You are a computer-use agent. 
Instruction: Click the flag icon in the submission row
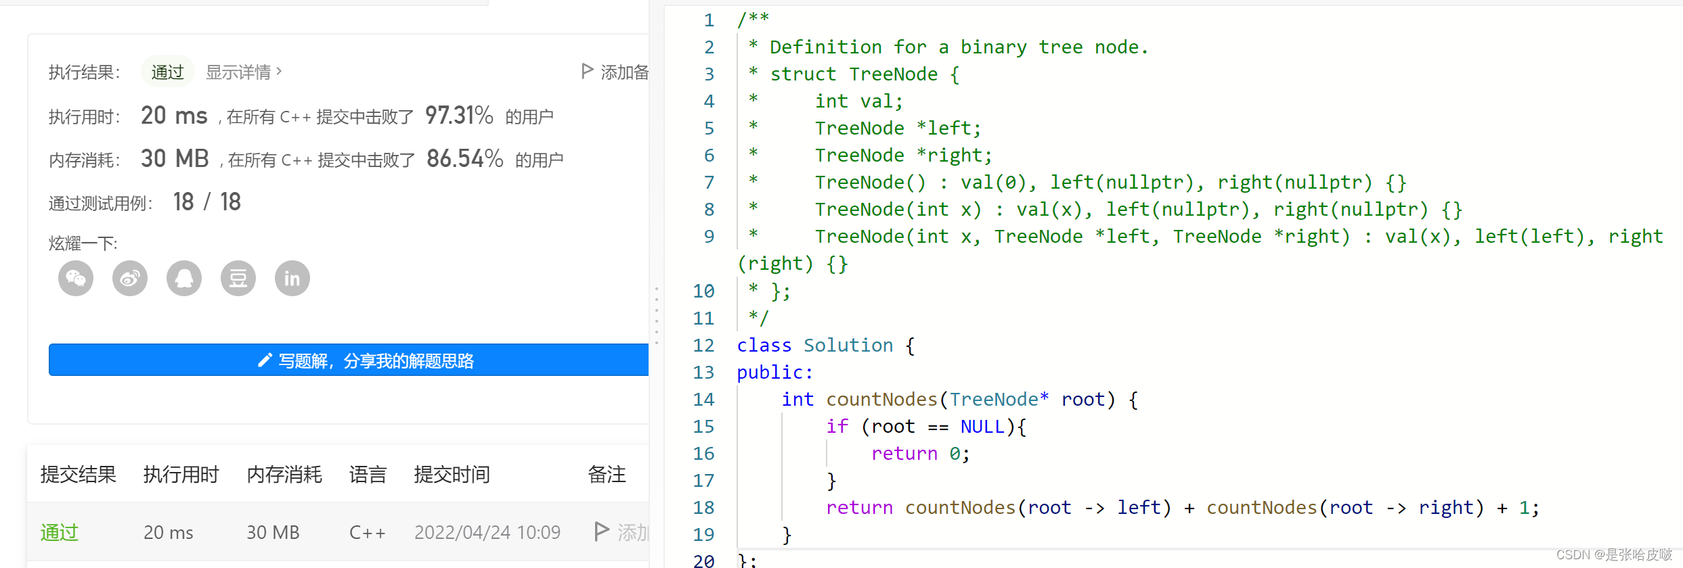(601, 531)
